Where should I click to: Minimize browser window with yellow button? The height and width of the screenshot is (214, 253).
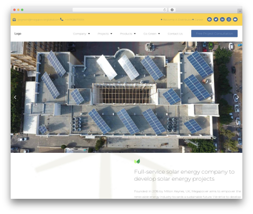click(18, 10)
